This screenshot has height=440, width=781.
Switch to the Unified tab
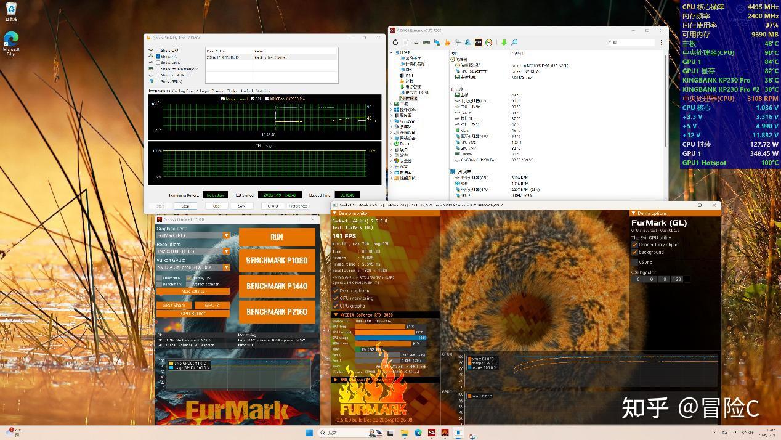(246, 91)
